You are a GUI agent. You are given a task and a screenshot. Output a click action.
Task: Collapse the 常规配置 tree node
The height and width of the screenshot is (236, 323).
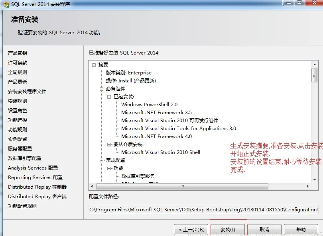coord(102,160)
